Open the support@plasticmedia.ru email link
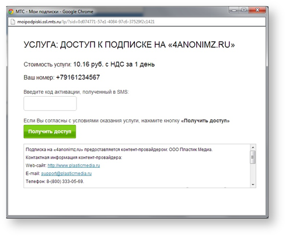The image size is (286, 236). coord(67,174)
